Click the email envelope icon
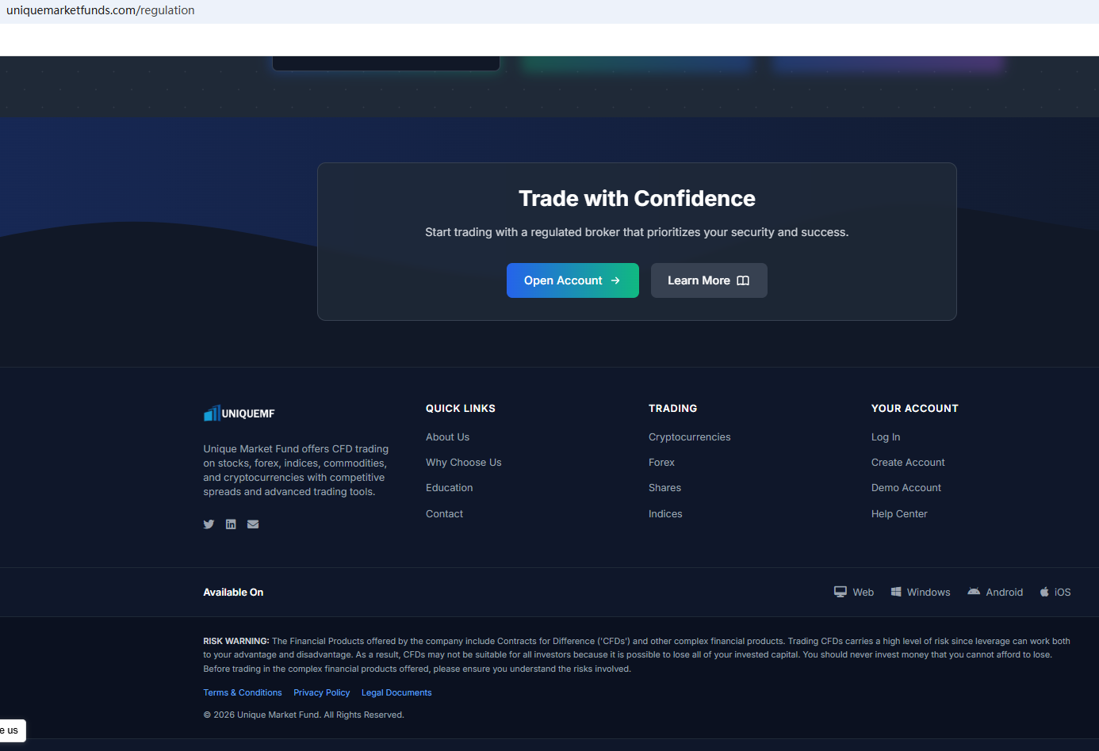 tap(253, 524)
